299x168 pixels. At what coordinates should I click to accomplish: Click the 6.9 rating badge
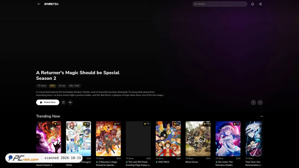pos(117,123)
